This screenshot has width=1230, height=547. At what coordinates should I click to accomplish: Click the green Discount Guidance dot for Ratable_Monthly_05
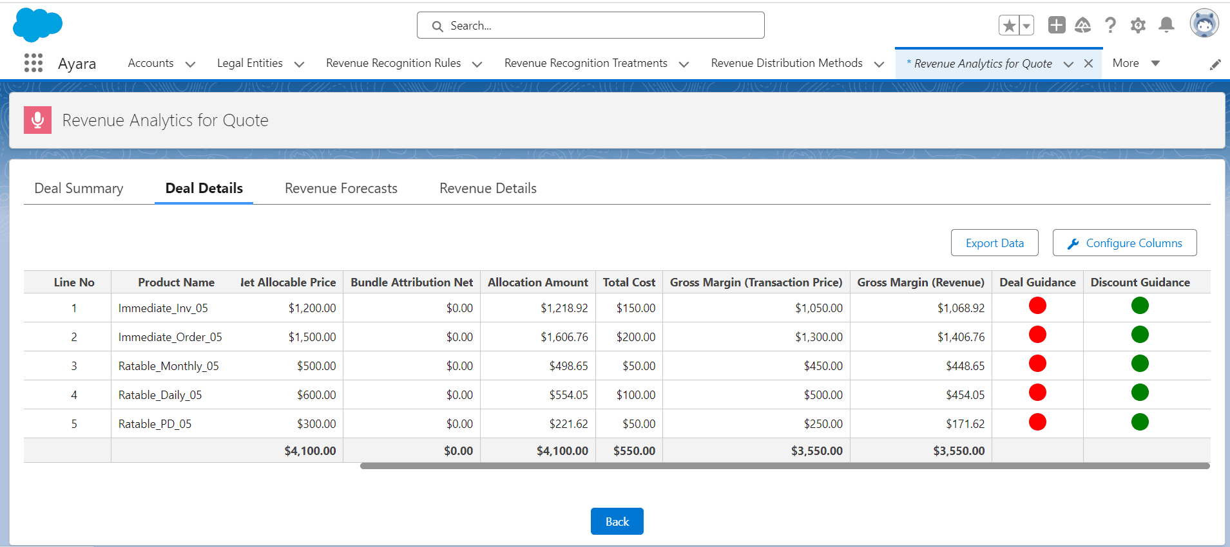tap(1140, 364)
